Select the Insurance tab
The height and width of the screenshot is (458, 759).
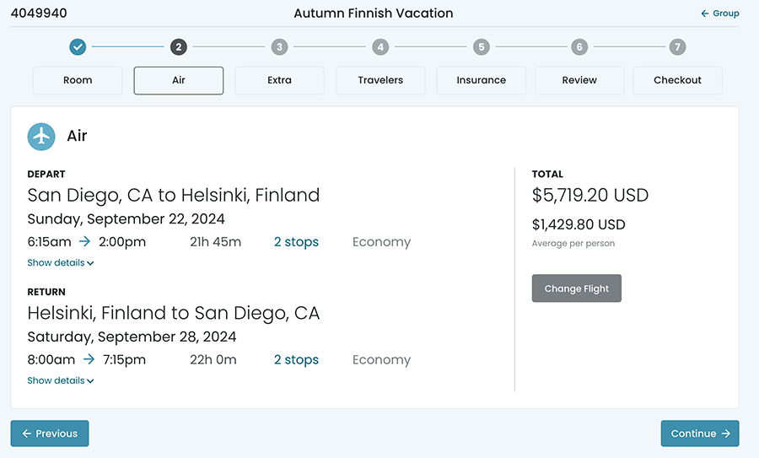481,80
